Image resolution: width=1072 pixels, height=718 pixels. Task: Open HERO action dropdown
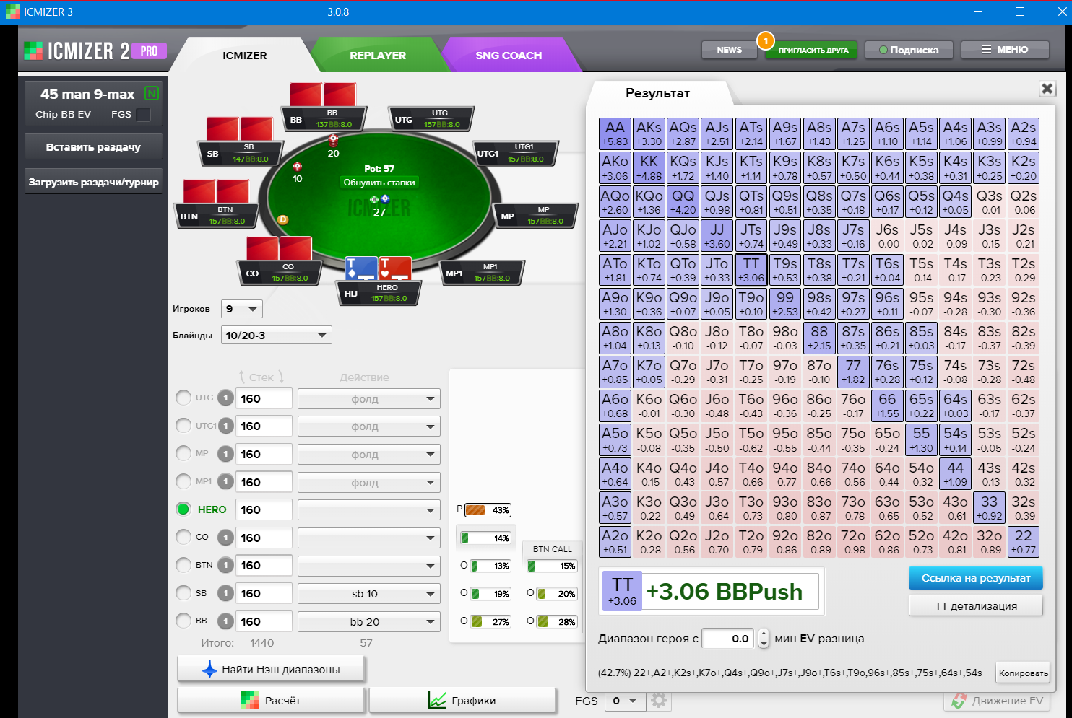pos(369,510)
